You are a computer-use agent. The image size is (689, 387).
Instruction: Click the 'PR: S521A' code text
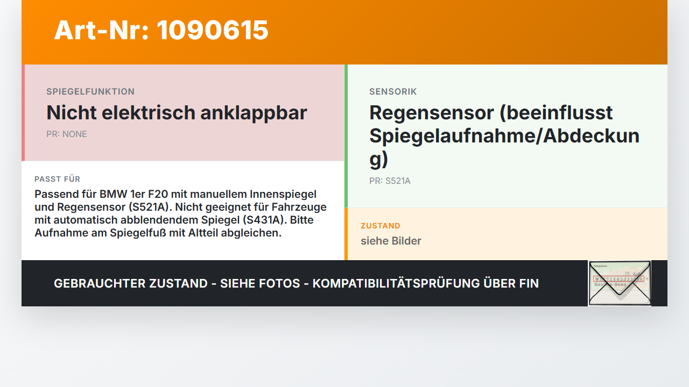point(390,181)
